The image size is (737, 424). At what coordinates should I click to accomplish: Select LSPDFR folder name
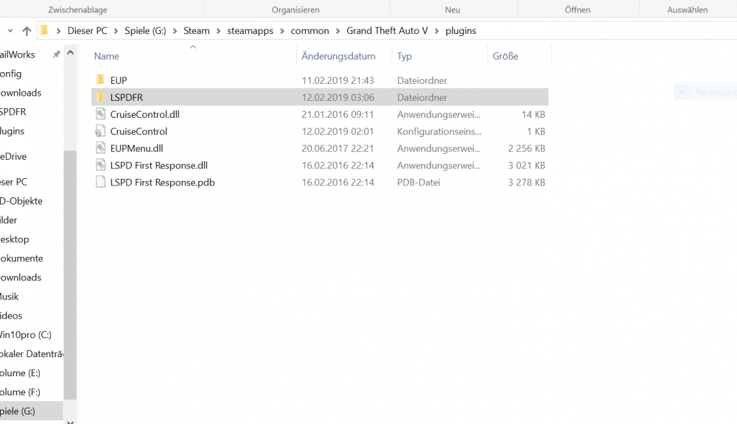127,97
